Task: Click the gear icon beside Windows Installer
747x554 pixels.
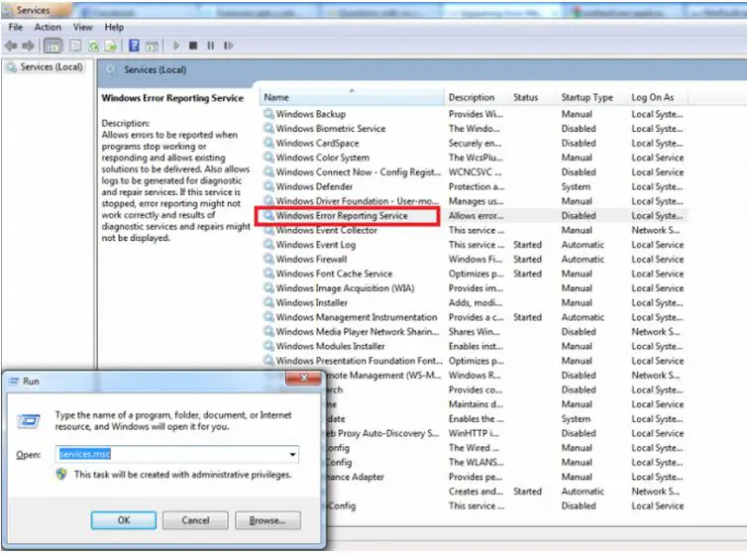Action: point(268,302)
